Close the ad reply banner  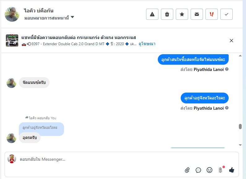[x=231, y=41]
